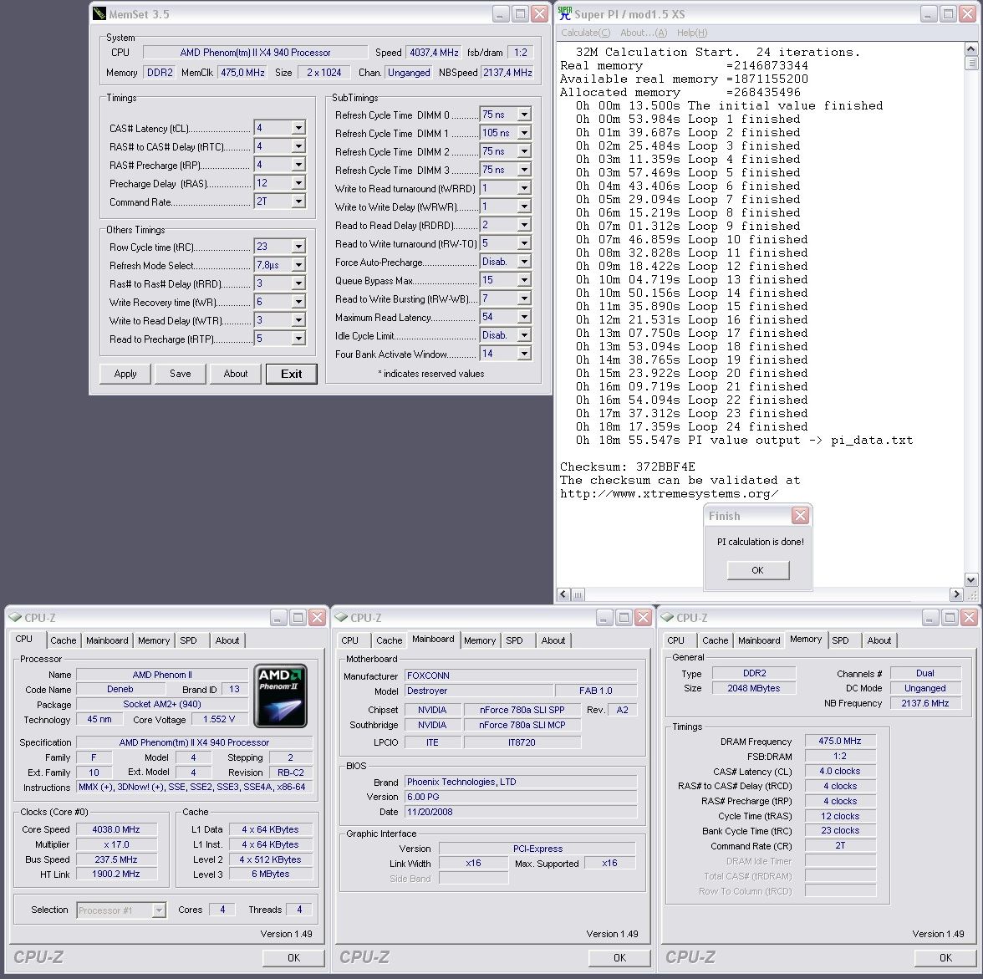983x979 pixels.
Task: Expand the Refresh Mode Select dropdown
Action: pyautogui.click(x=298, y=265)
